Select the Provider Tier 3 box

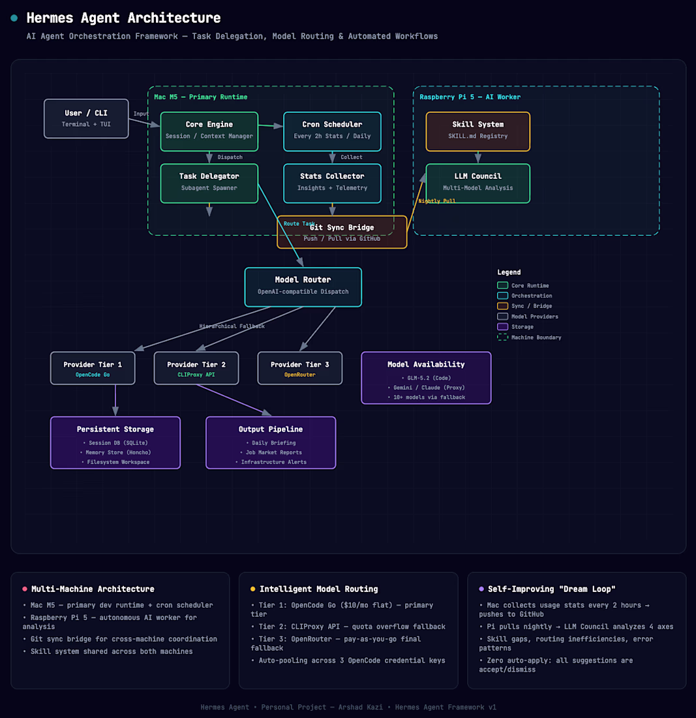[x=299, y=368]
